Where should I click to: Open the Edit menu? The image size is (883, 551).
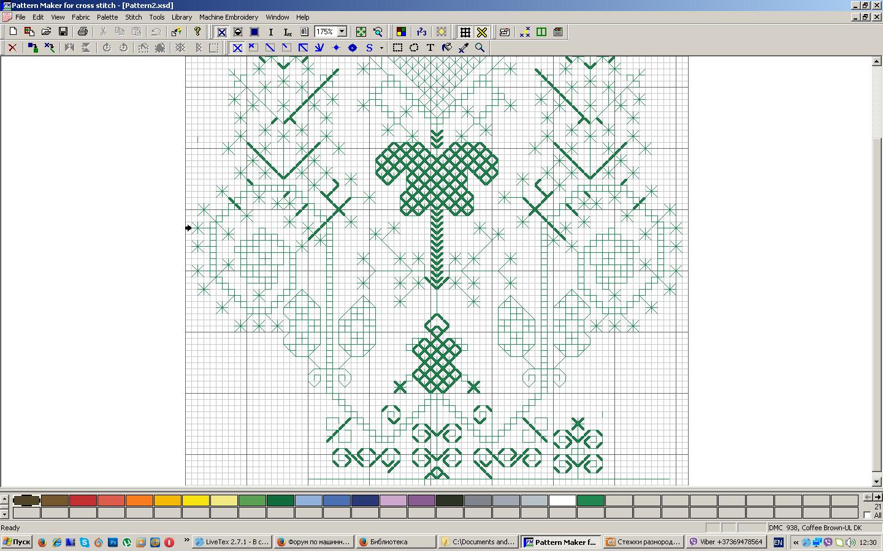pos(38,17)
